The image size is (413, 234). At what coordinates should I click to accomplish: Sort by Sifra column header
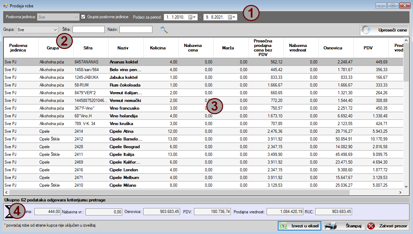(91, 48)
